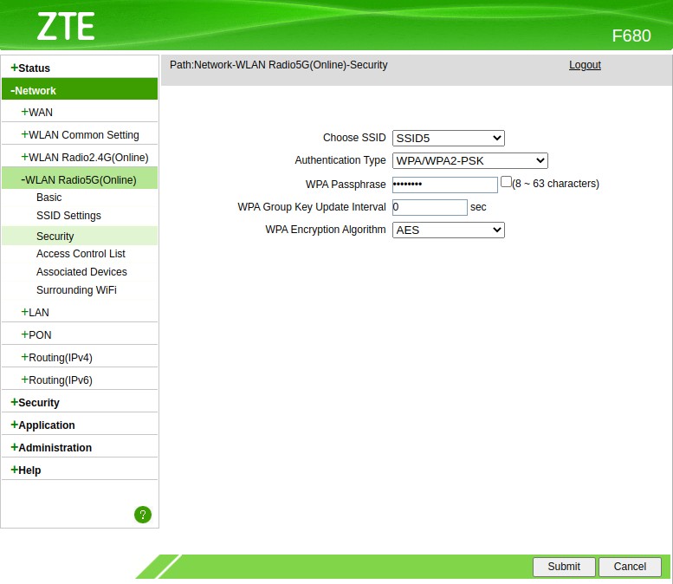The height and width of the screenshot is (584, 673).
Task: Expand the WAN submenu
Action: tap(37, 112)
